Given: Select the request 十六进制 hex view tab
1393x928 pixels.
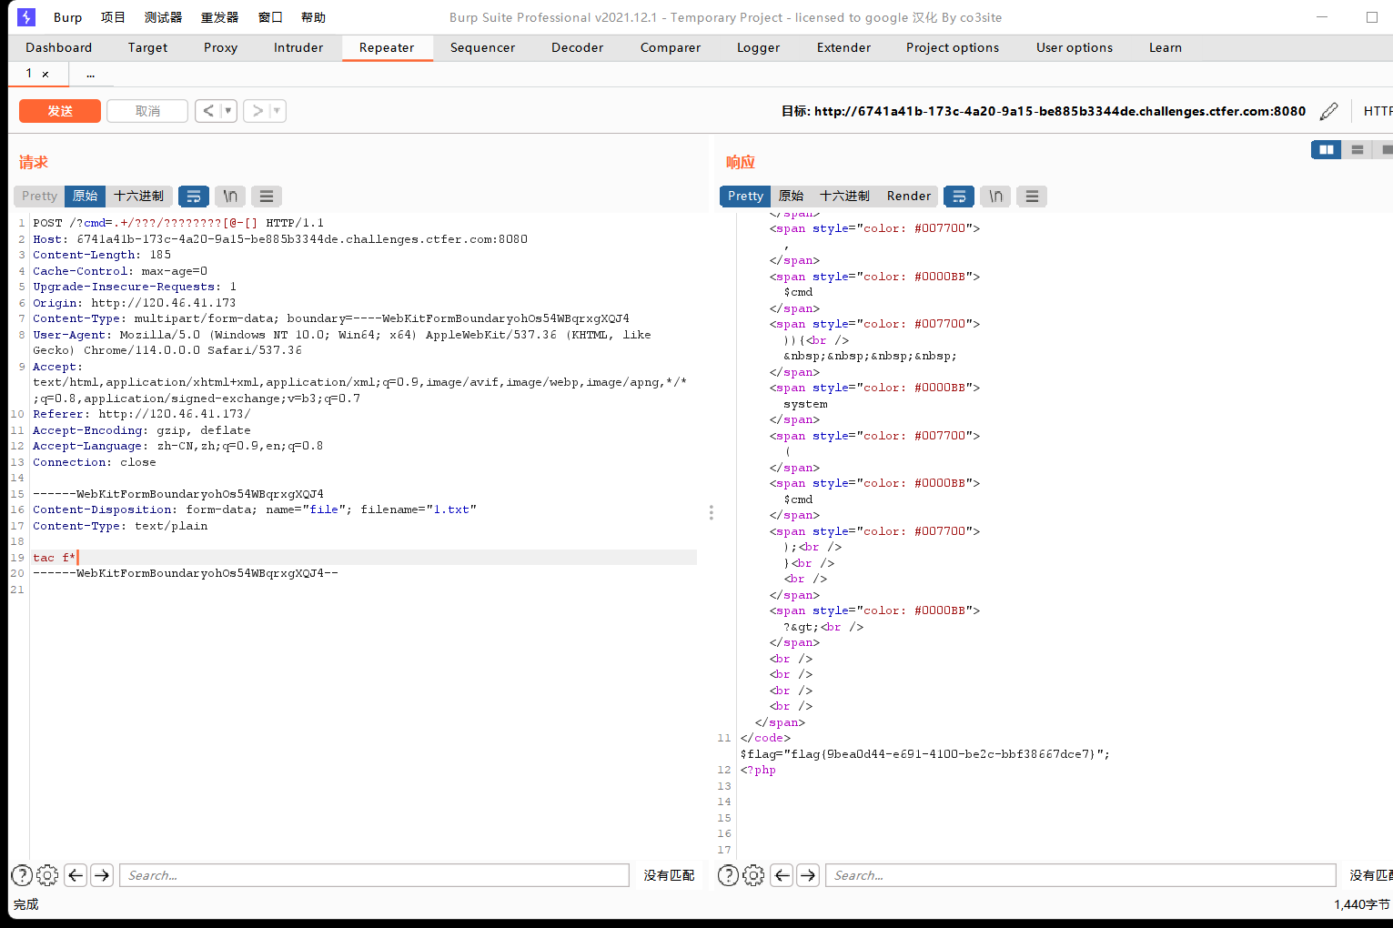Looking at the screenshot, I should pos(138,196).
